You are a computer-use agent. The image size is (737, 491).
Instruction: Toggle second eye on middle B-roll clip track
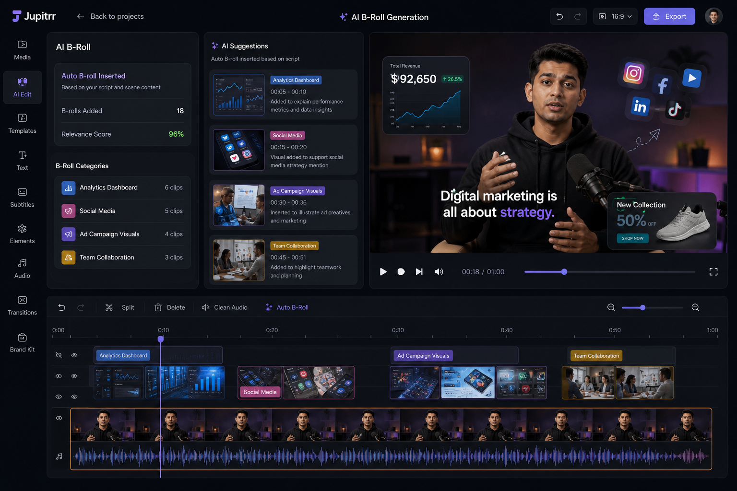coord(74,376)
